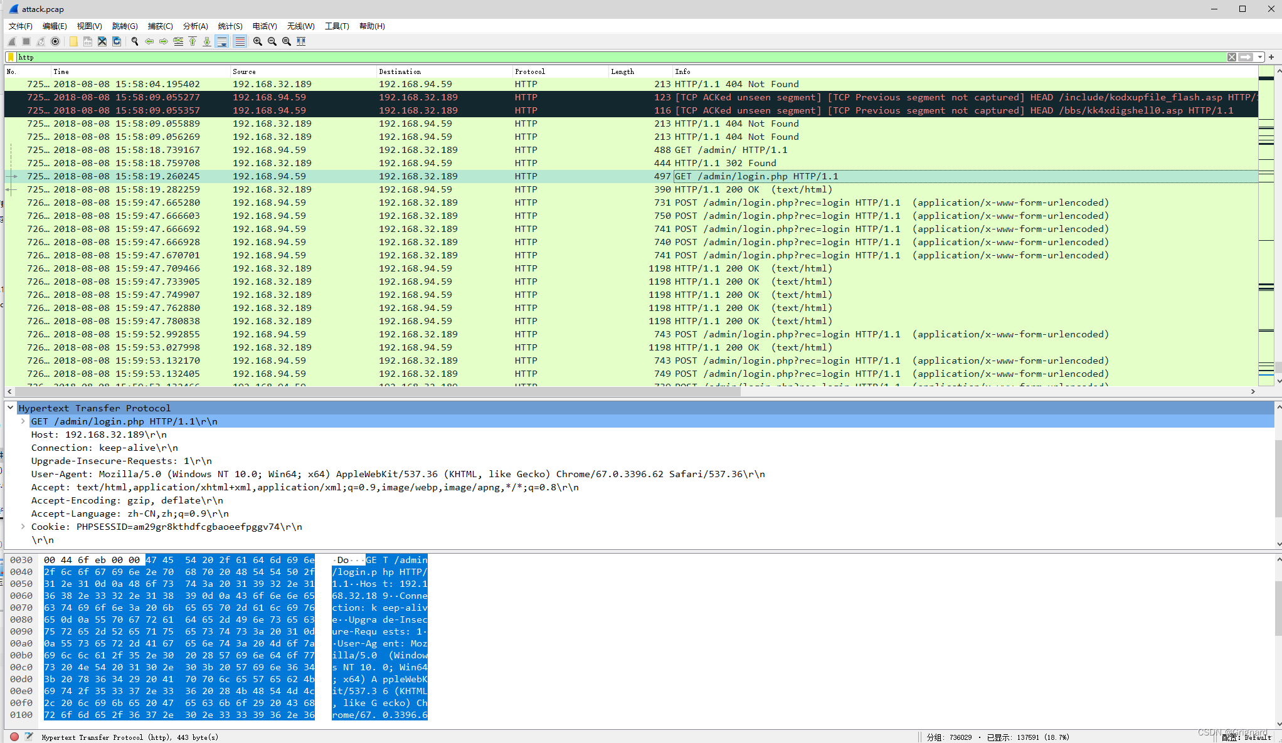
Task: Open display filter history dropdown
Action: coord(1259,57)
